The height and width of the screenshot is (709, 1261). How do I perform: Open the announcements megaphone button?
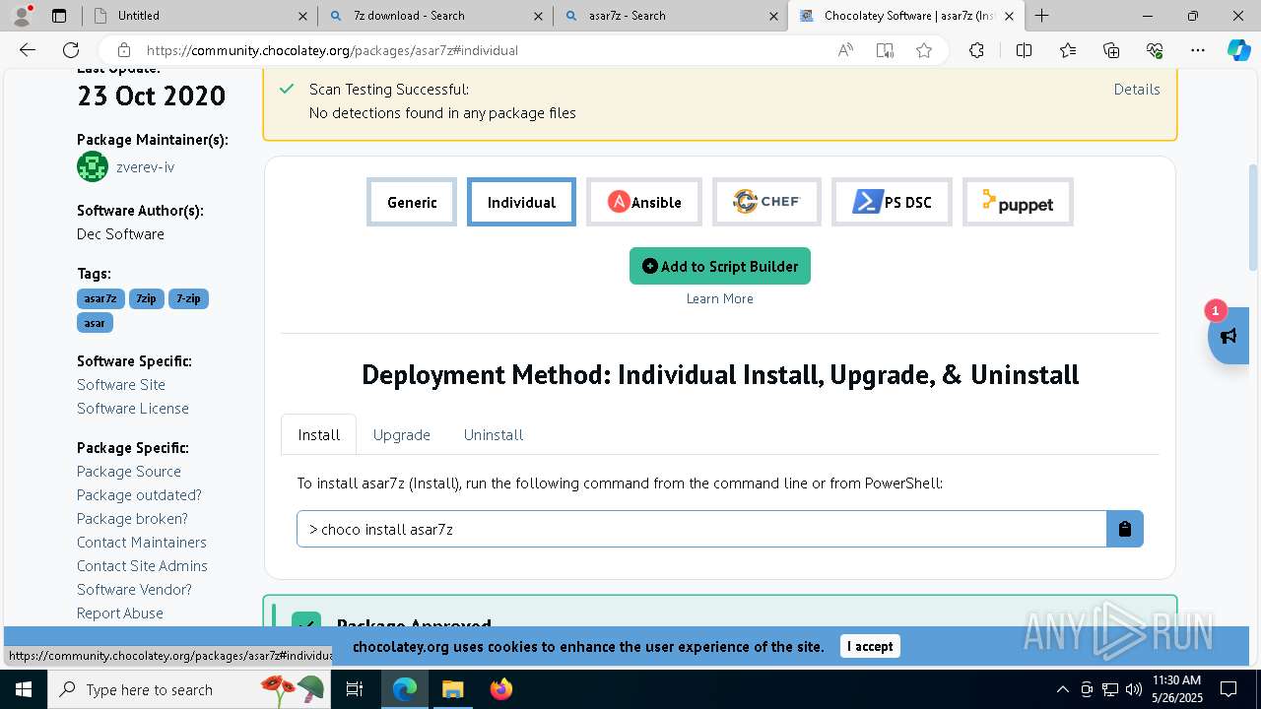[x=1228, y=336]
